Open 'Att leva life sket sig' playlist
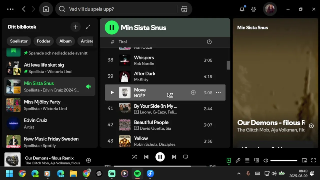 coord(50,68)
